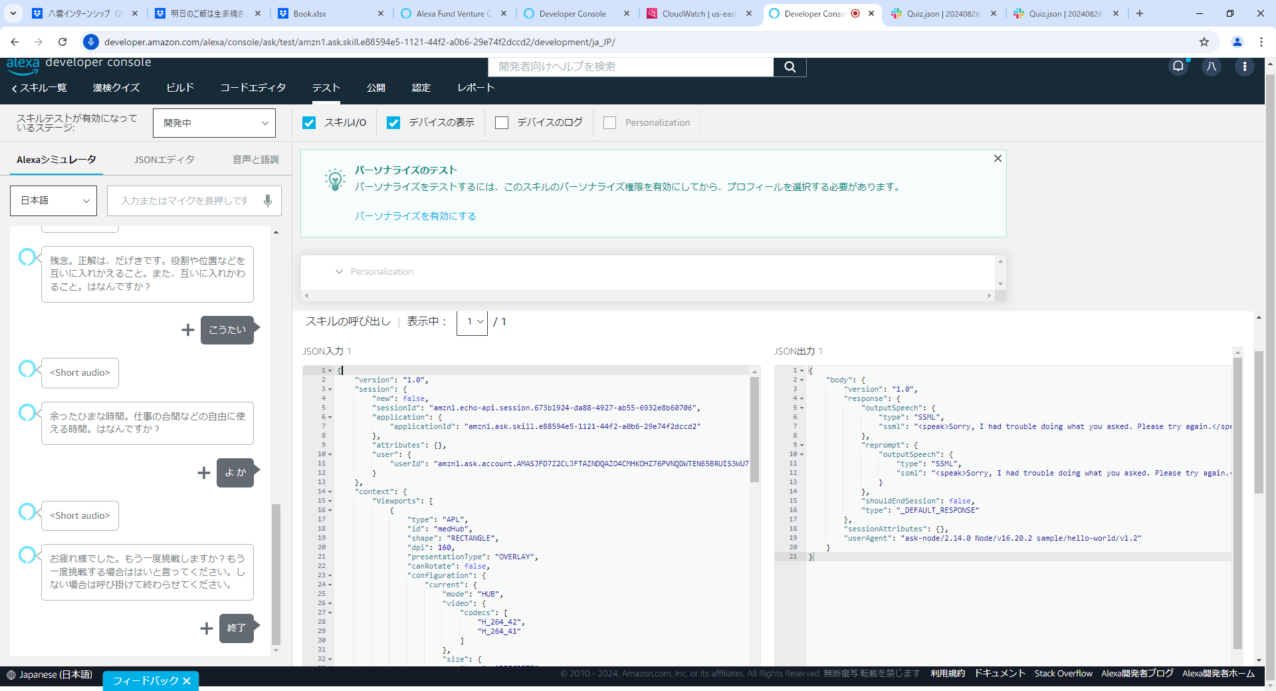Bookmark this page with star icon
This screenshot has height=691, width=1276.
pos(1204,42)
